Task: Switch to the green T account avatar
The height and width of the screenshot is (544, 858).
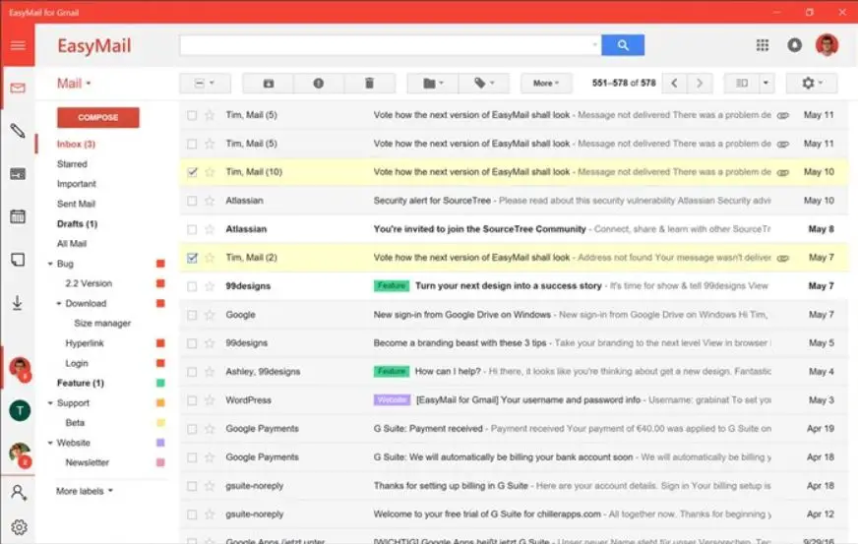Action: click(20, 410)
